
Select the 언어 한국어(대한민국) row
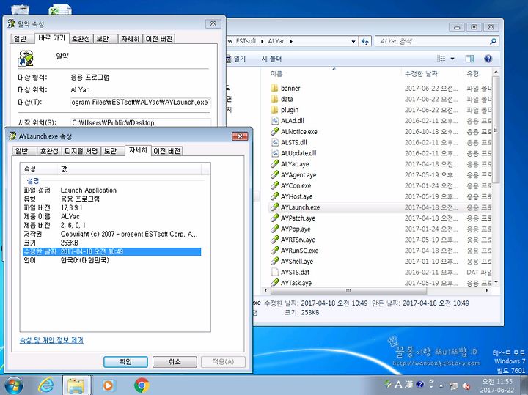point(111,260)
